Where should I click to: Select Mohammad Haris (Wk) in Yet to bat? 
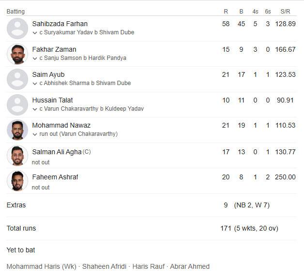click(42, 266)
